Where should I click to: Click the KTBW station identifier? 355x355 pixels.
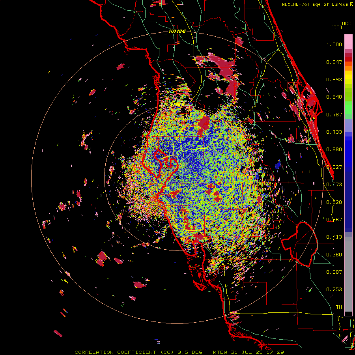point(220,352)
